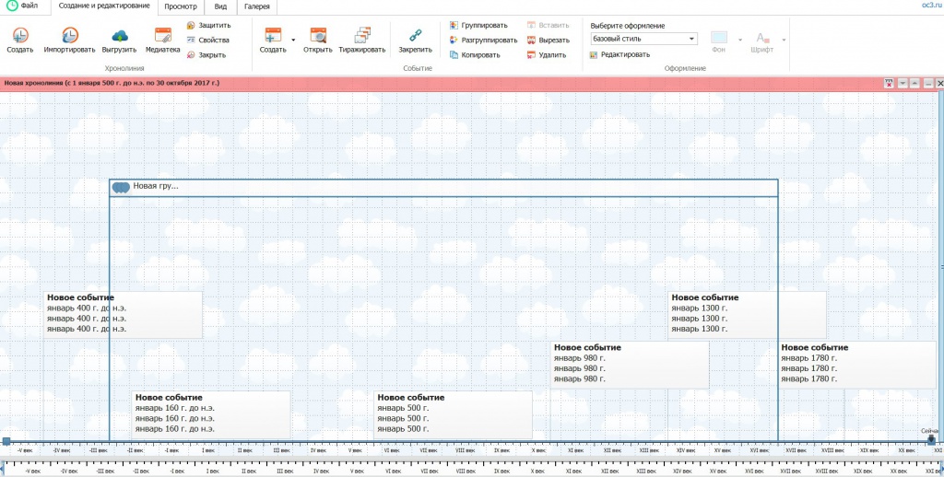Click Защитить lock icon
Image resolution: width=944 pixels, height=477 pixels.
[x=191, y=25]
